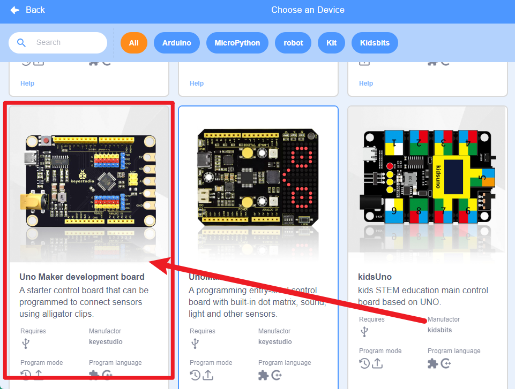Click realtime mode icon on kidsUno card
Image resolution: width=515 pixels, height=389 pixels.
pos(364,363)
